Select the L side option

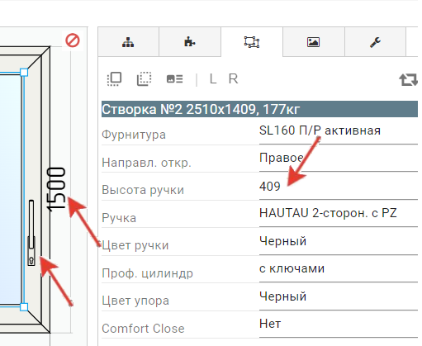pyautogui.click(x=213, y=79)
